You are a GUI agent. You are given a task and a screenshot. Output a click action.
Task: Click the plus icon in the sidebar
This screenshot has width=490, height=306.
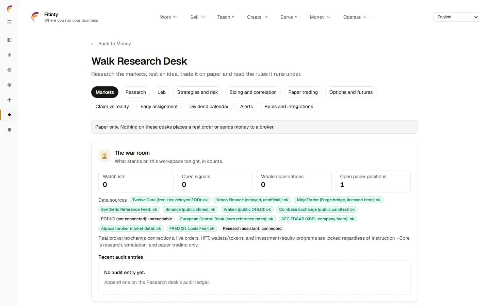[10, 100]
